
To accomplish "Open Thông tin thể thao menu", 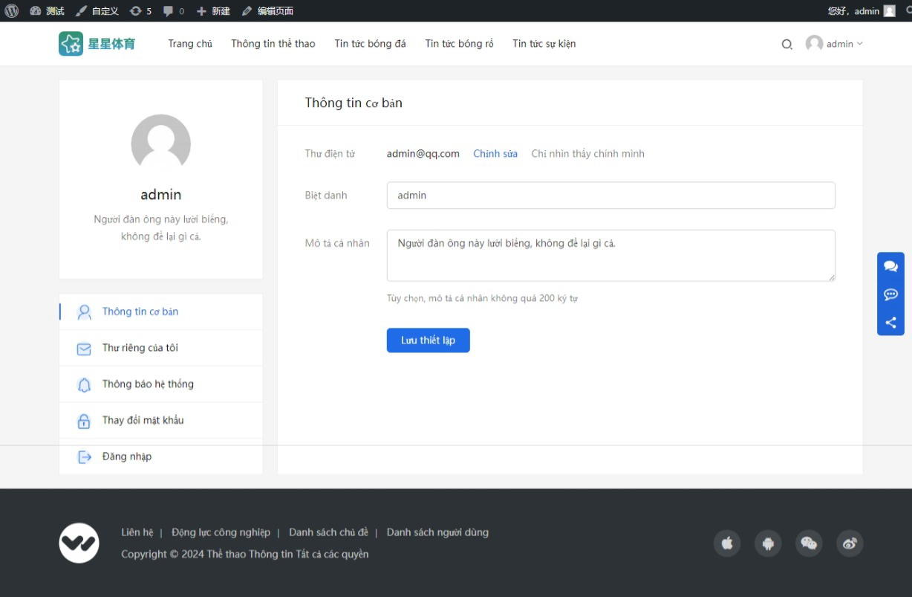I will click(273, 43).
